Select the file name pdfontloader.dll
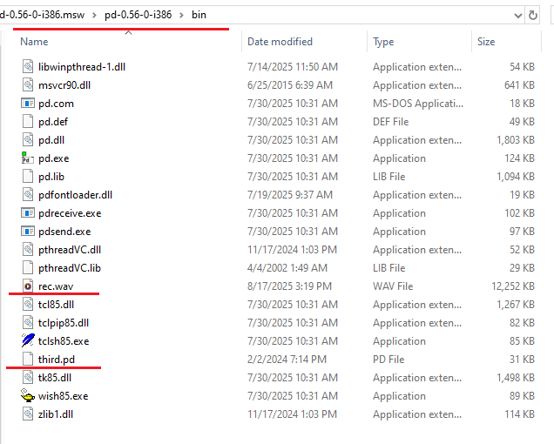The height and width of the screenshot is (444, 554). pyautogui.click(x=75, y=195)
